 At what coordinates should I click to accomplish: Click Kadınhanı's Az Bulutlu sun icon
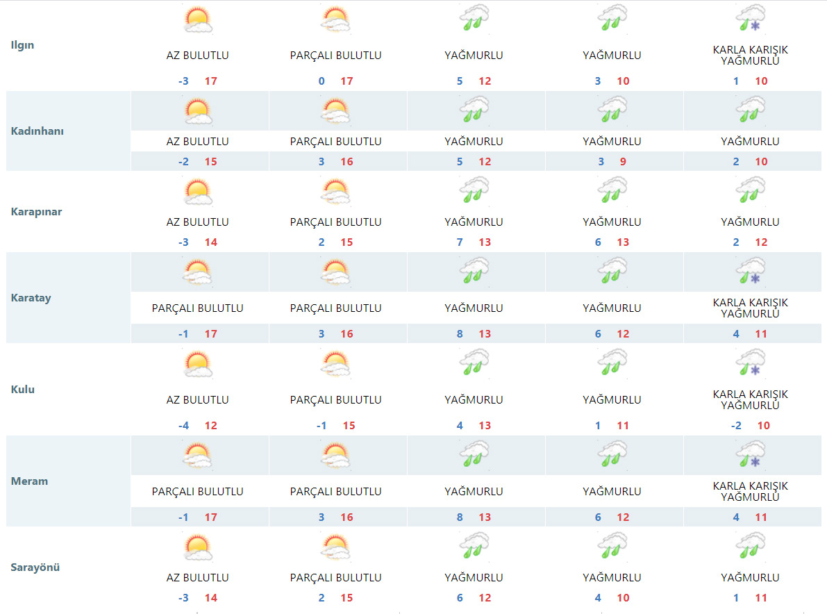click(x=198, y=111)
